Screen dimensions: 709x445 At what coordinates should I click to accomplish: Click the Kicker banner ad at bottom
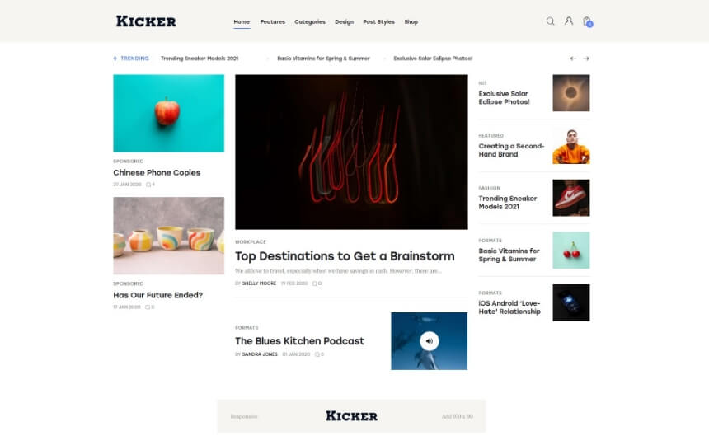tap(351, 416)
